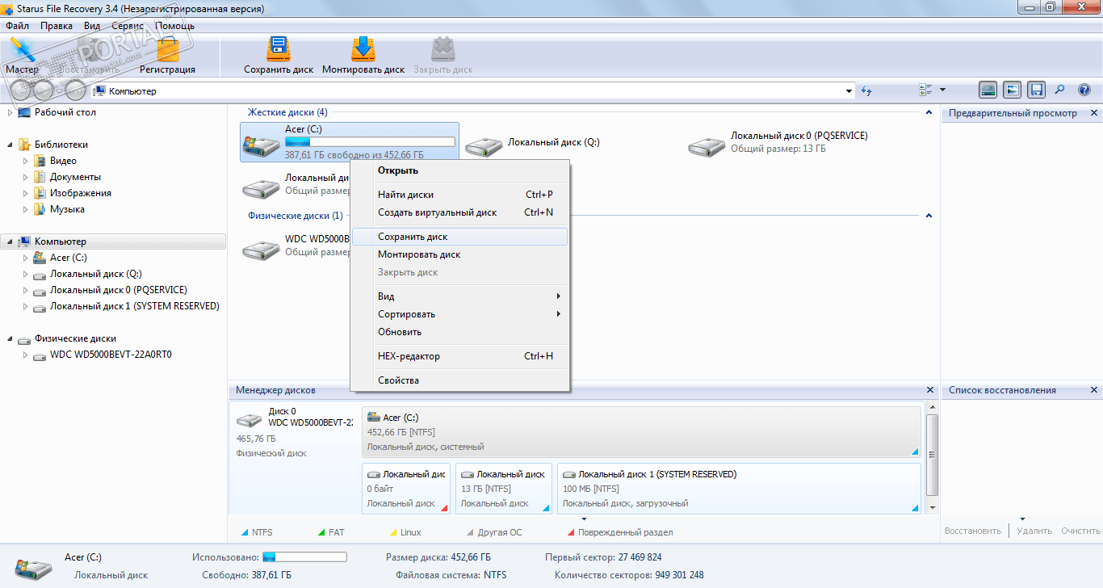Collapse the Библиотеки tree node
The height and width of the screenshot is (588, 1103).
[x=10, y=145]
